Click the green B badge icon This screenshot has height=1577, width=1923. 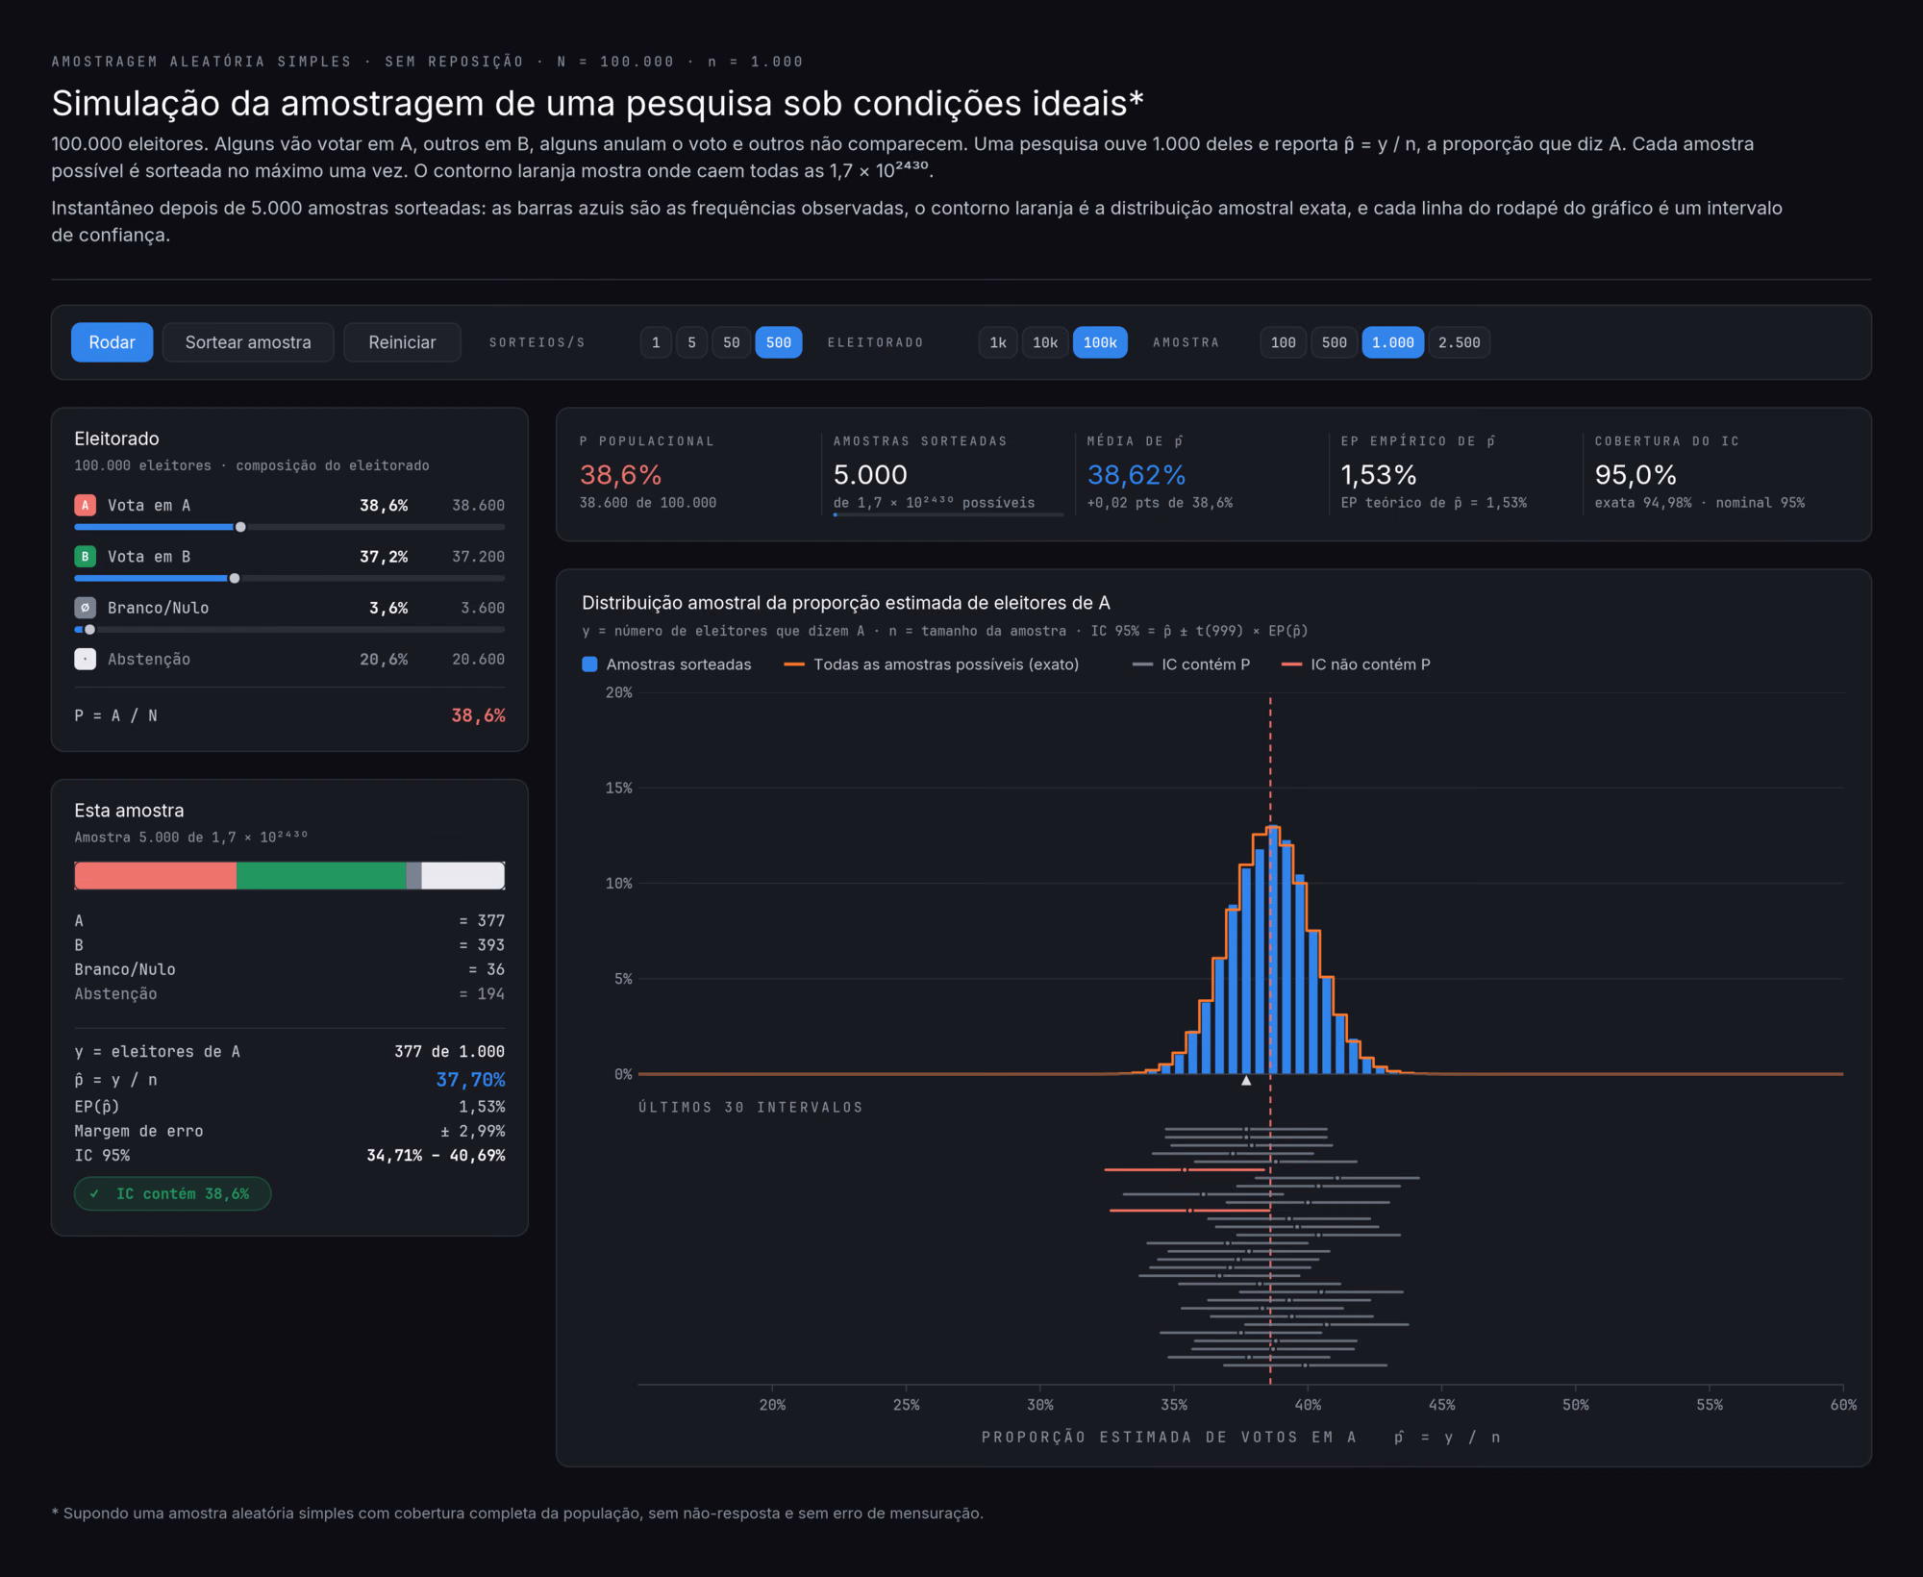[85, 557]
